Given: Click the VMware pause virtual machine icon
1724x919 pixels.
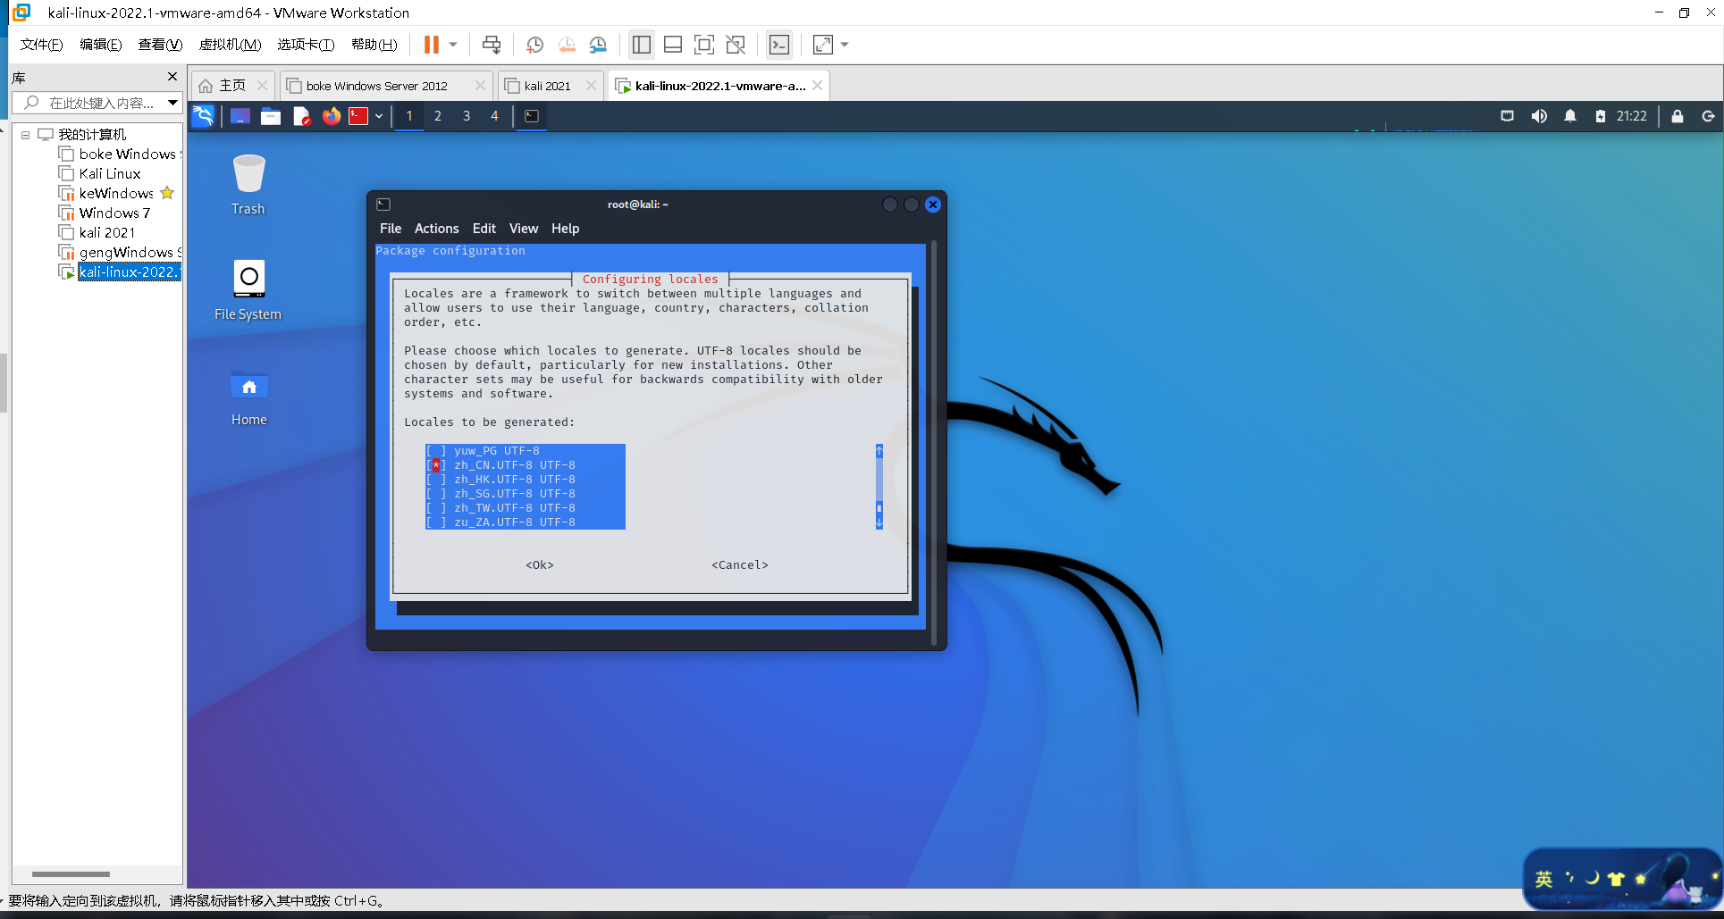Looking at the screenshot, I should point(431,45).
